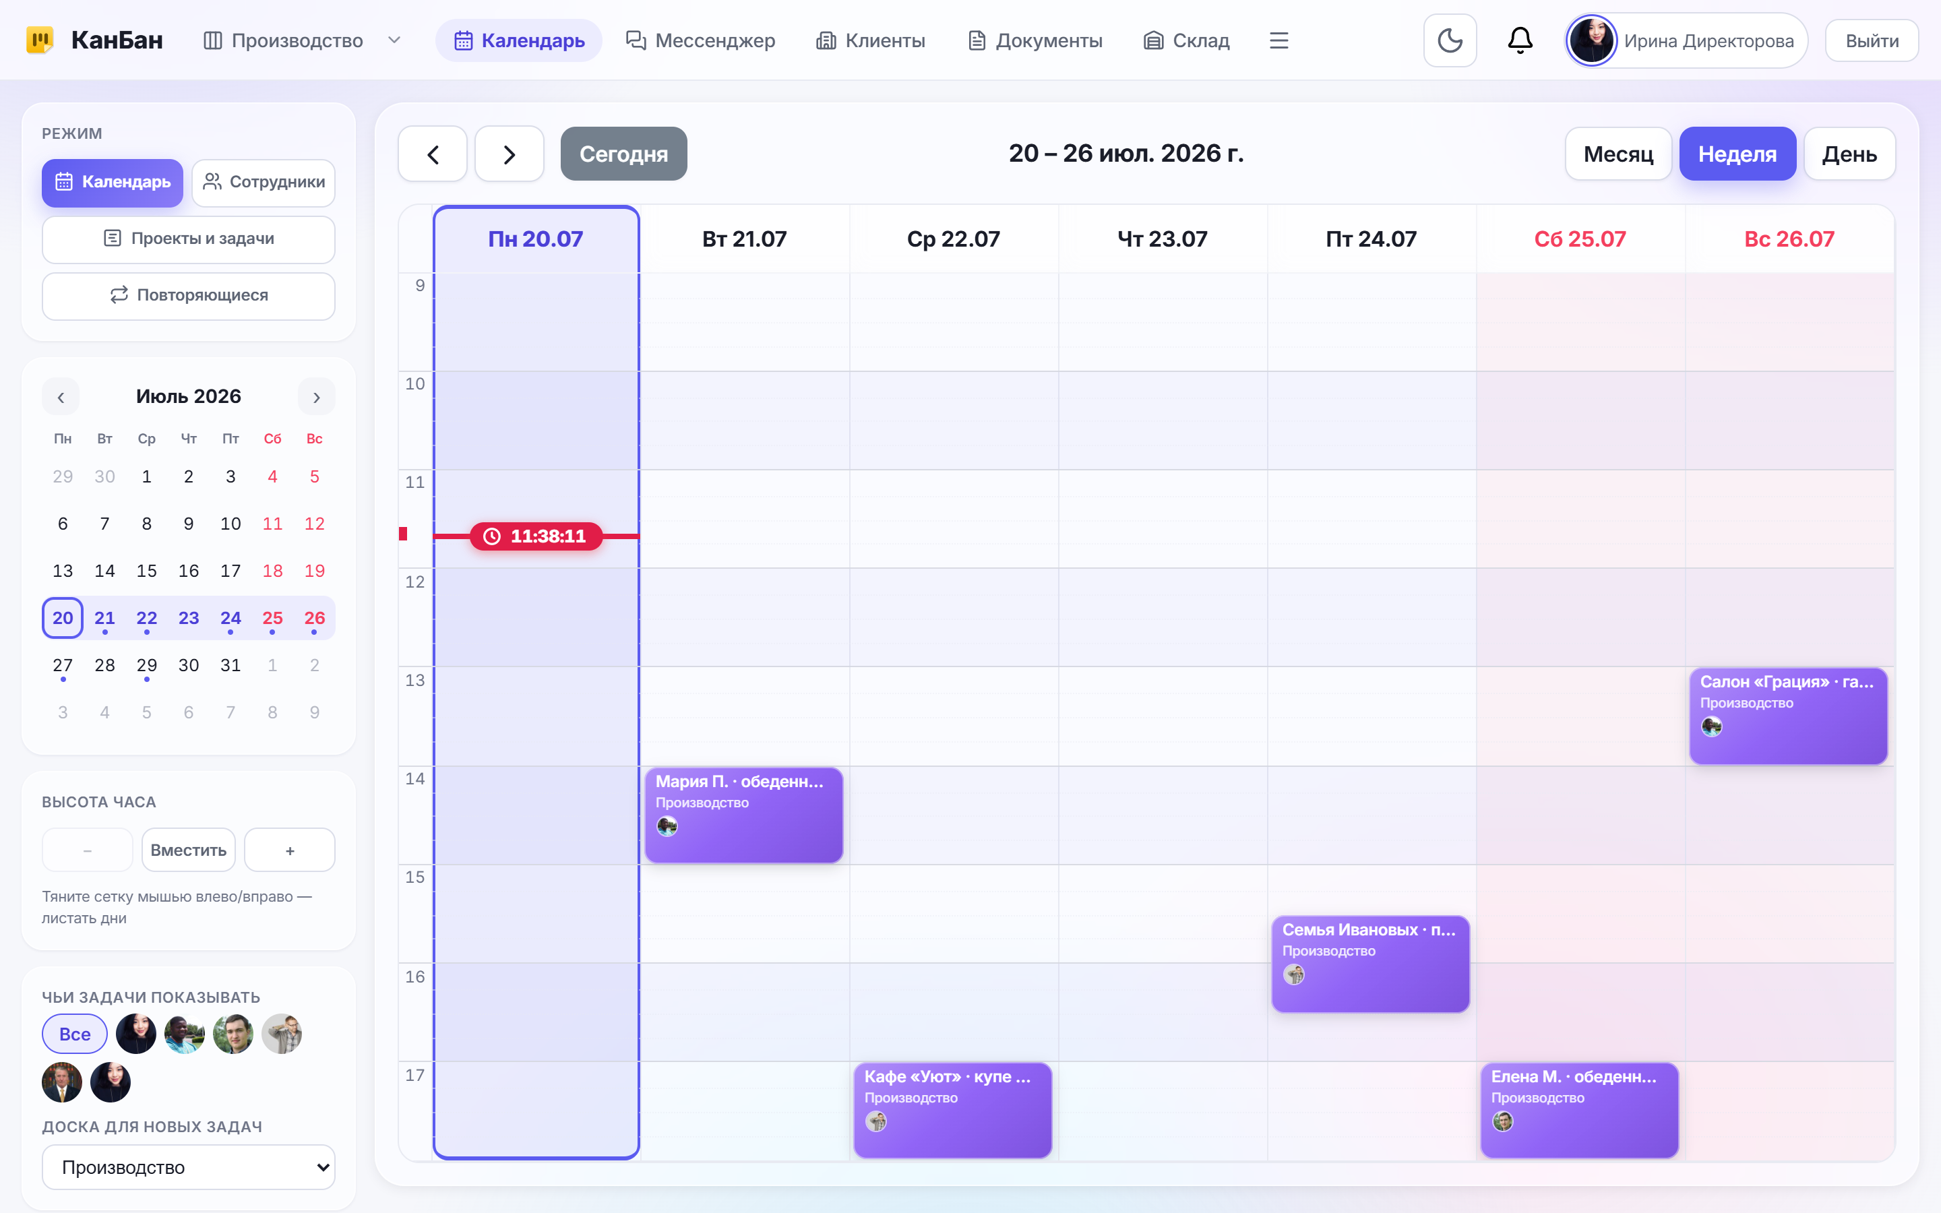Screen dimensions: 1941x1213
Task: Open the Кафе «Уют» event
Action: click(952, 1111)
